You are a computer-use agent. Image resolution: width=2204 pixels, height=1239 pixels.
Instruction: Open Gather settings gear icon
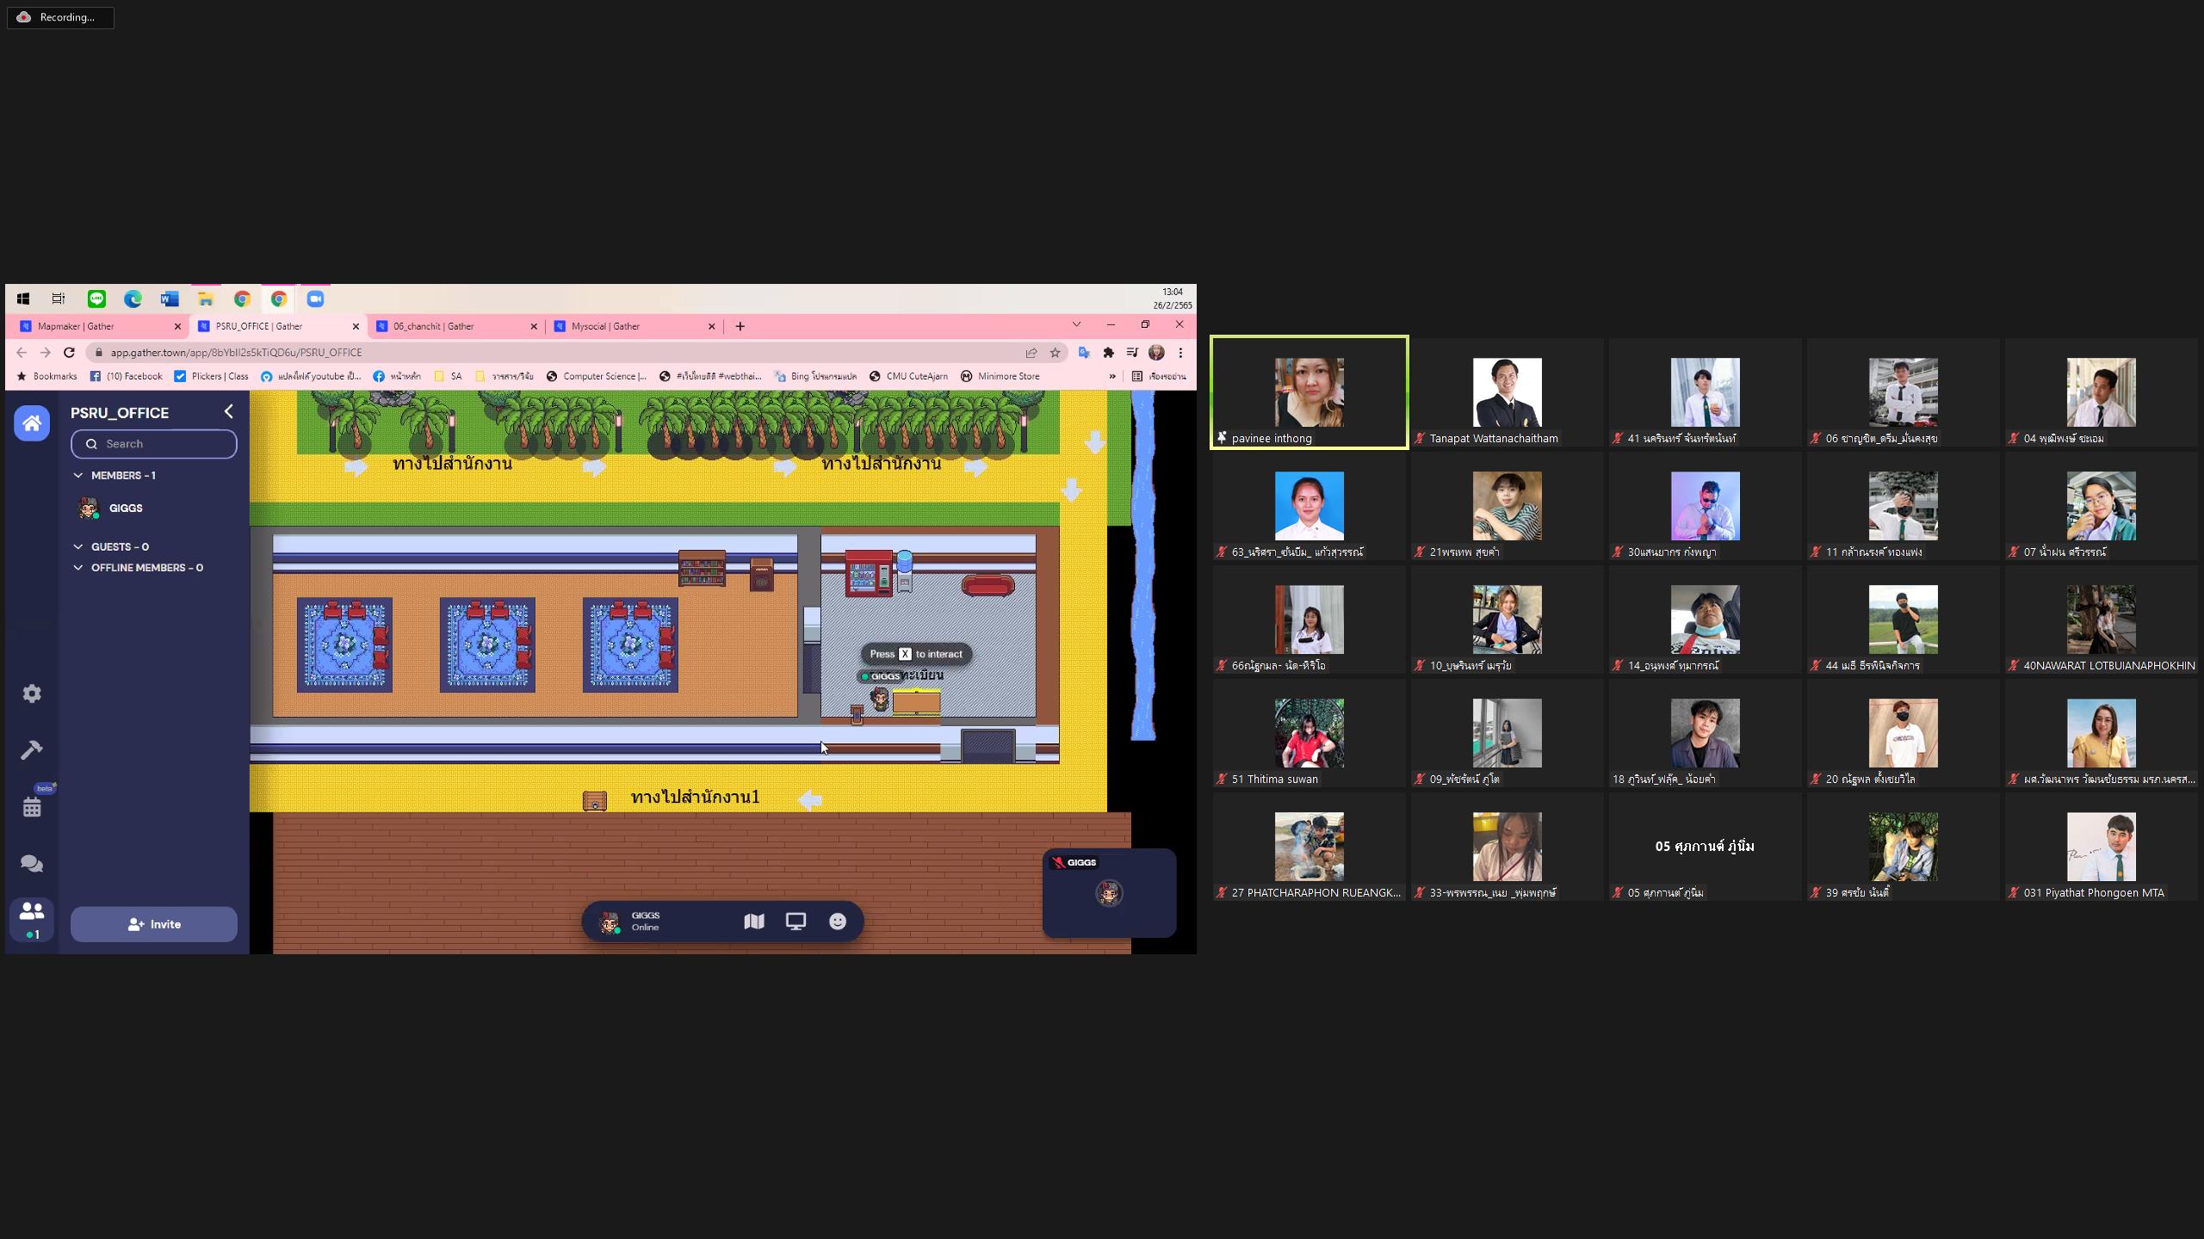tap(32, 693)
